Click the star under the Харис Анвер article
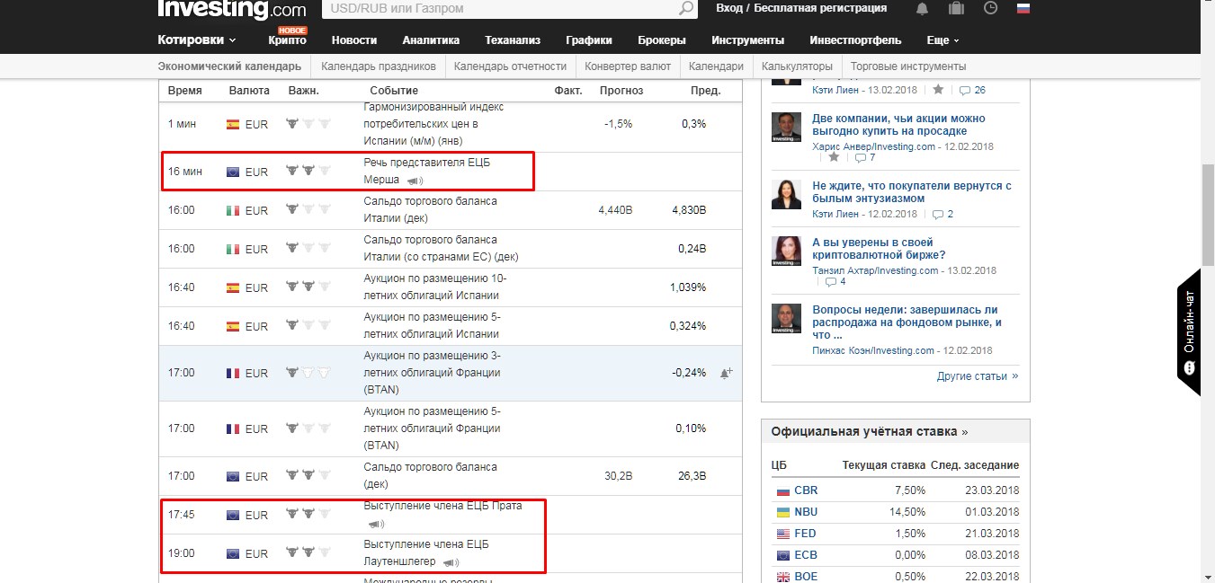The height and width of the screenshot is (583, 1215). point(834,157)
